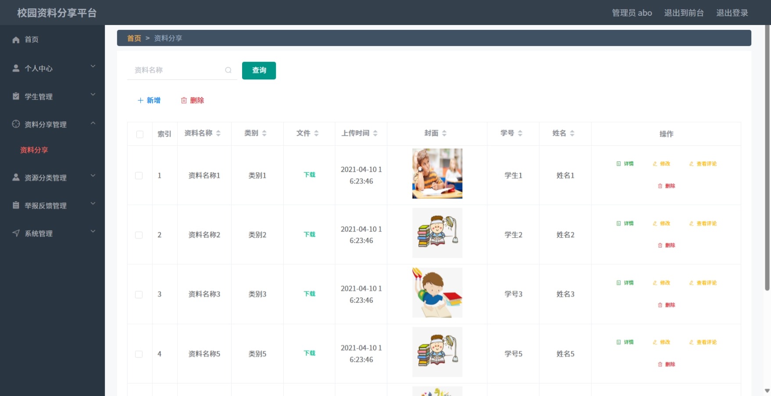771x396 pixels.
Task: Collapse 资料分享管理 menu chevron
Action: point(93,123)
